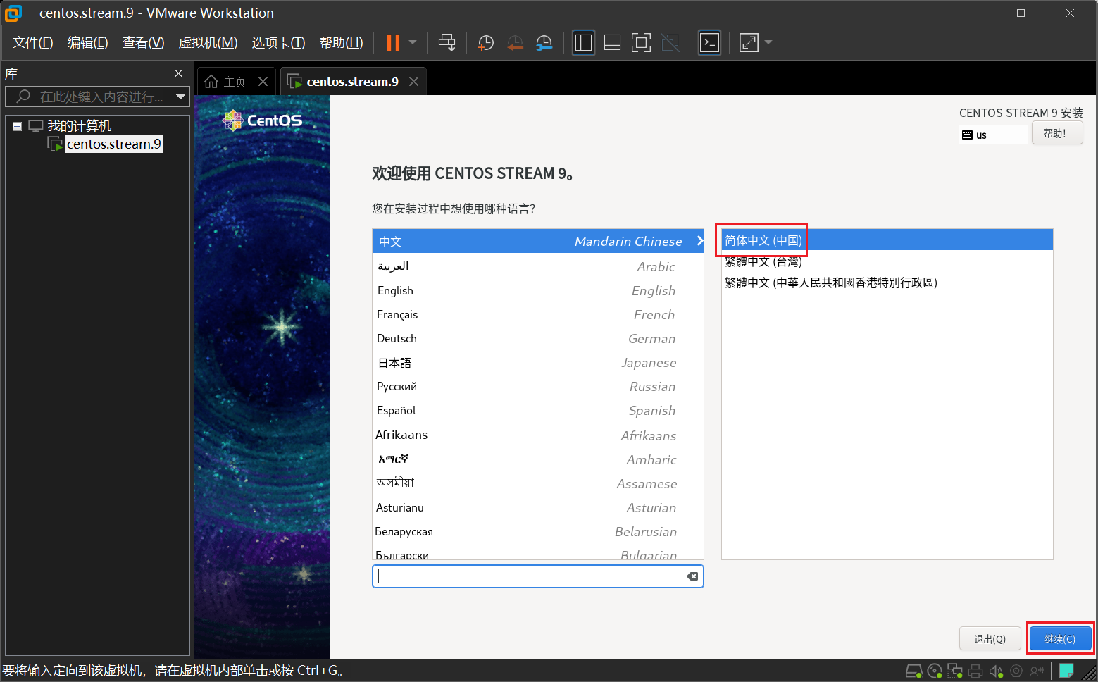Click the us keyboard layout indicator
This screenshot has width=1098, height=682.
click(x=994, y=135)
